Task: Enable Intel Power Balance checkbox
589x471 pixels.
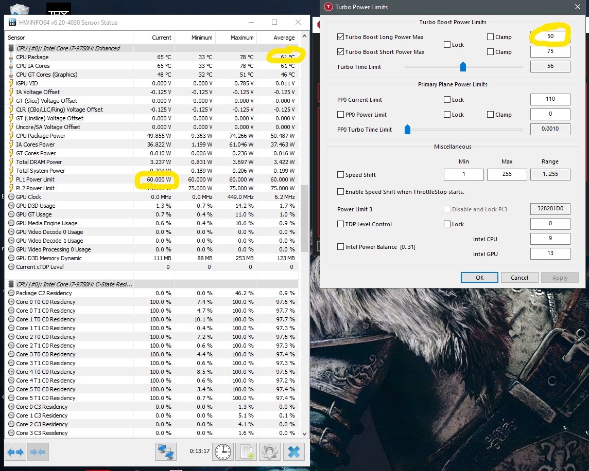Action: (x=341, y=247)
